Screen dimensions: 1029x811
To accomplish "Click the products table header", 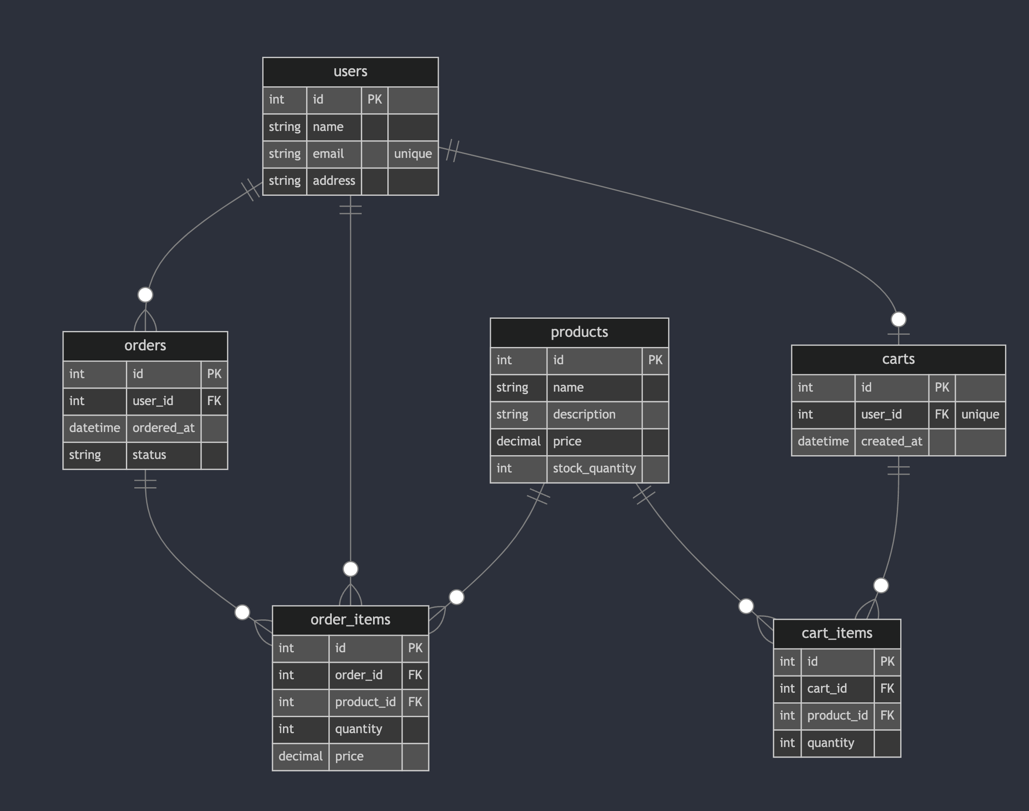I will click(579, 332).
